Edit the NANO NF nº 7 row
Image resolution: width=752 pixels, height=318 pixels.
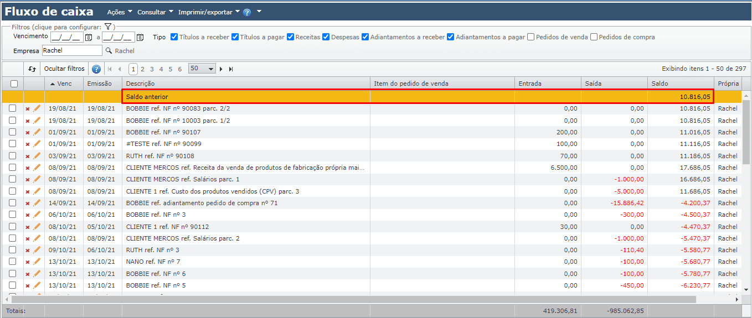click(37, 262)
